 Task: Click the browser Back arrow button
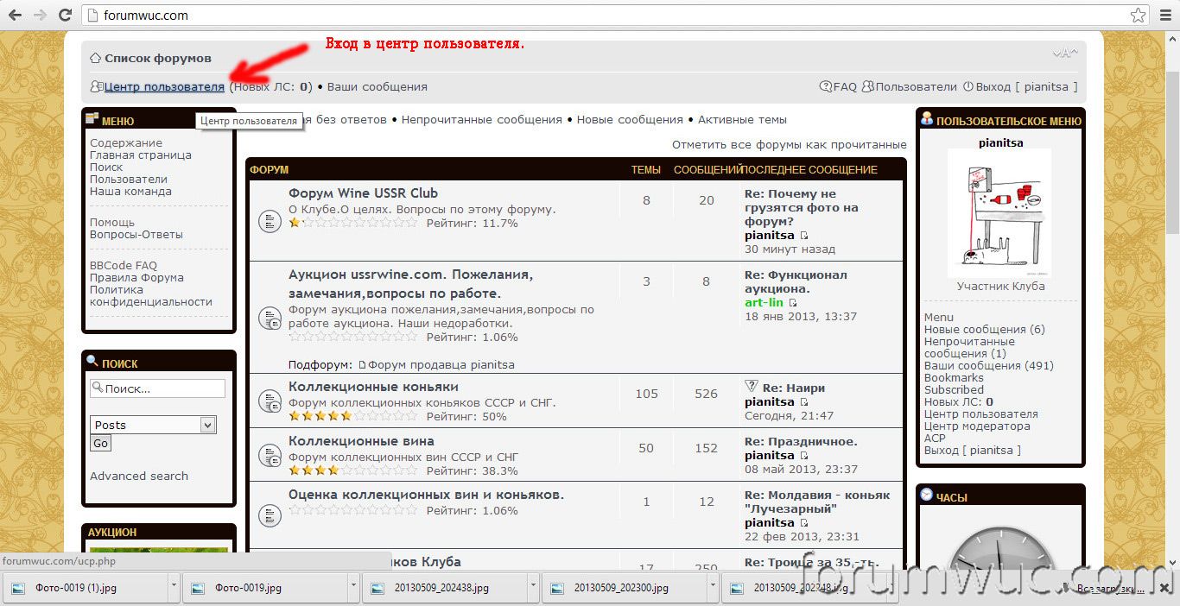pos(15,15)
